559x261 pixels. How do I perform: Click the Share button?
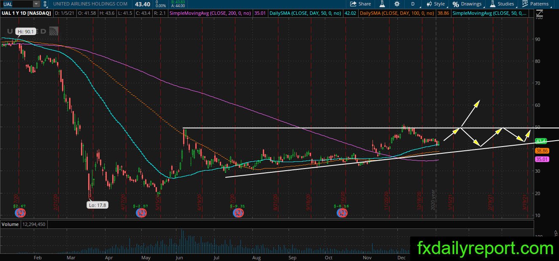[361, 4]
